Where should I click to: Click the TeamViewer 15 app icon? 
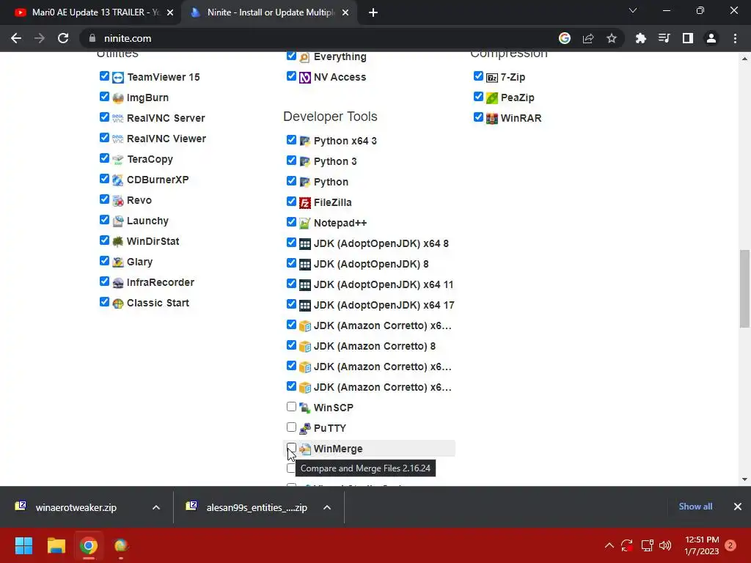[118, 78]
